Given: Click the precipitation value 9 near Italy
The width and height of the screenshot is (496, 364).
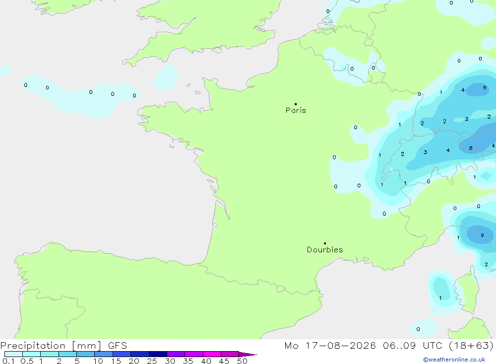Looking at the screenshot, I should pos(482,235).
